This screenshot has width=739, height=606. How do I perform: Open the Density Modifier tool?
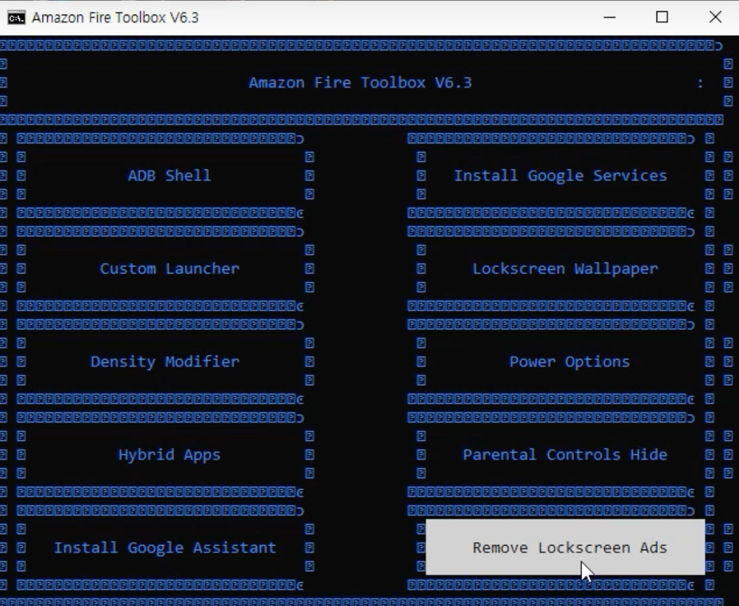tap(165, 361)
